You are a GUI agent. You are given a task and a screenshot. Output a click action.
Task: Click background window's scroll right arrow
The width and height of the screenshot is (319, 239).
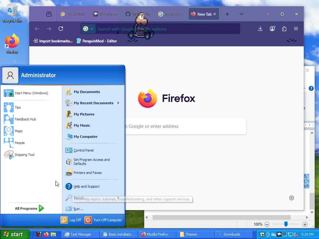[307, 217]
